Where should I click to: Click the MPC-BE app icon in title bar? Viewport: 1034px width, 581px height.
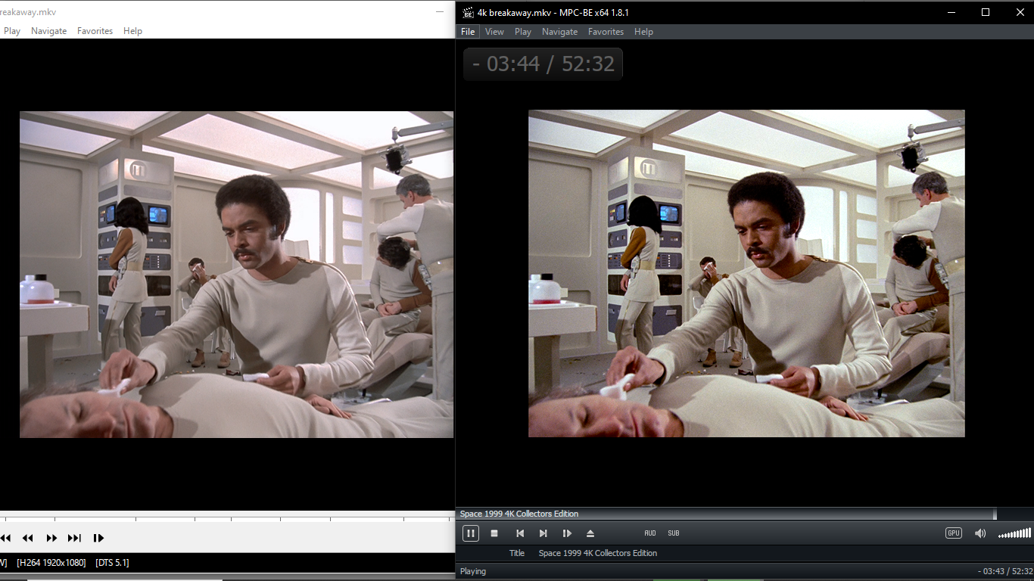(468, 12)
